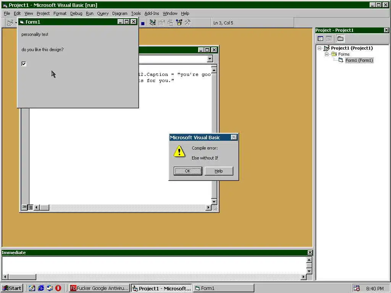Click the 'personality test' label on Form1

35,34
